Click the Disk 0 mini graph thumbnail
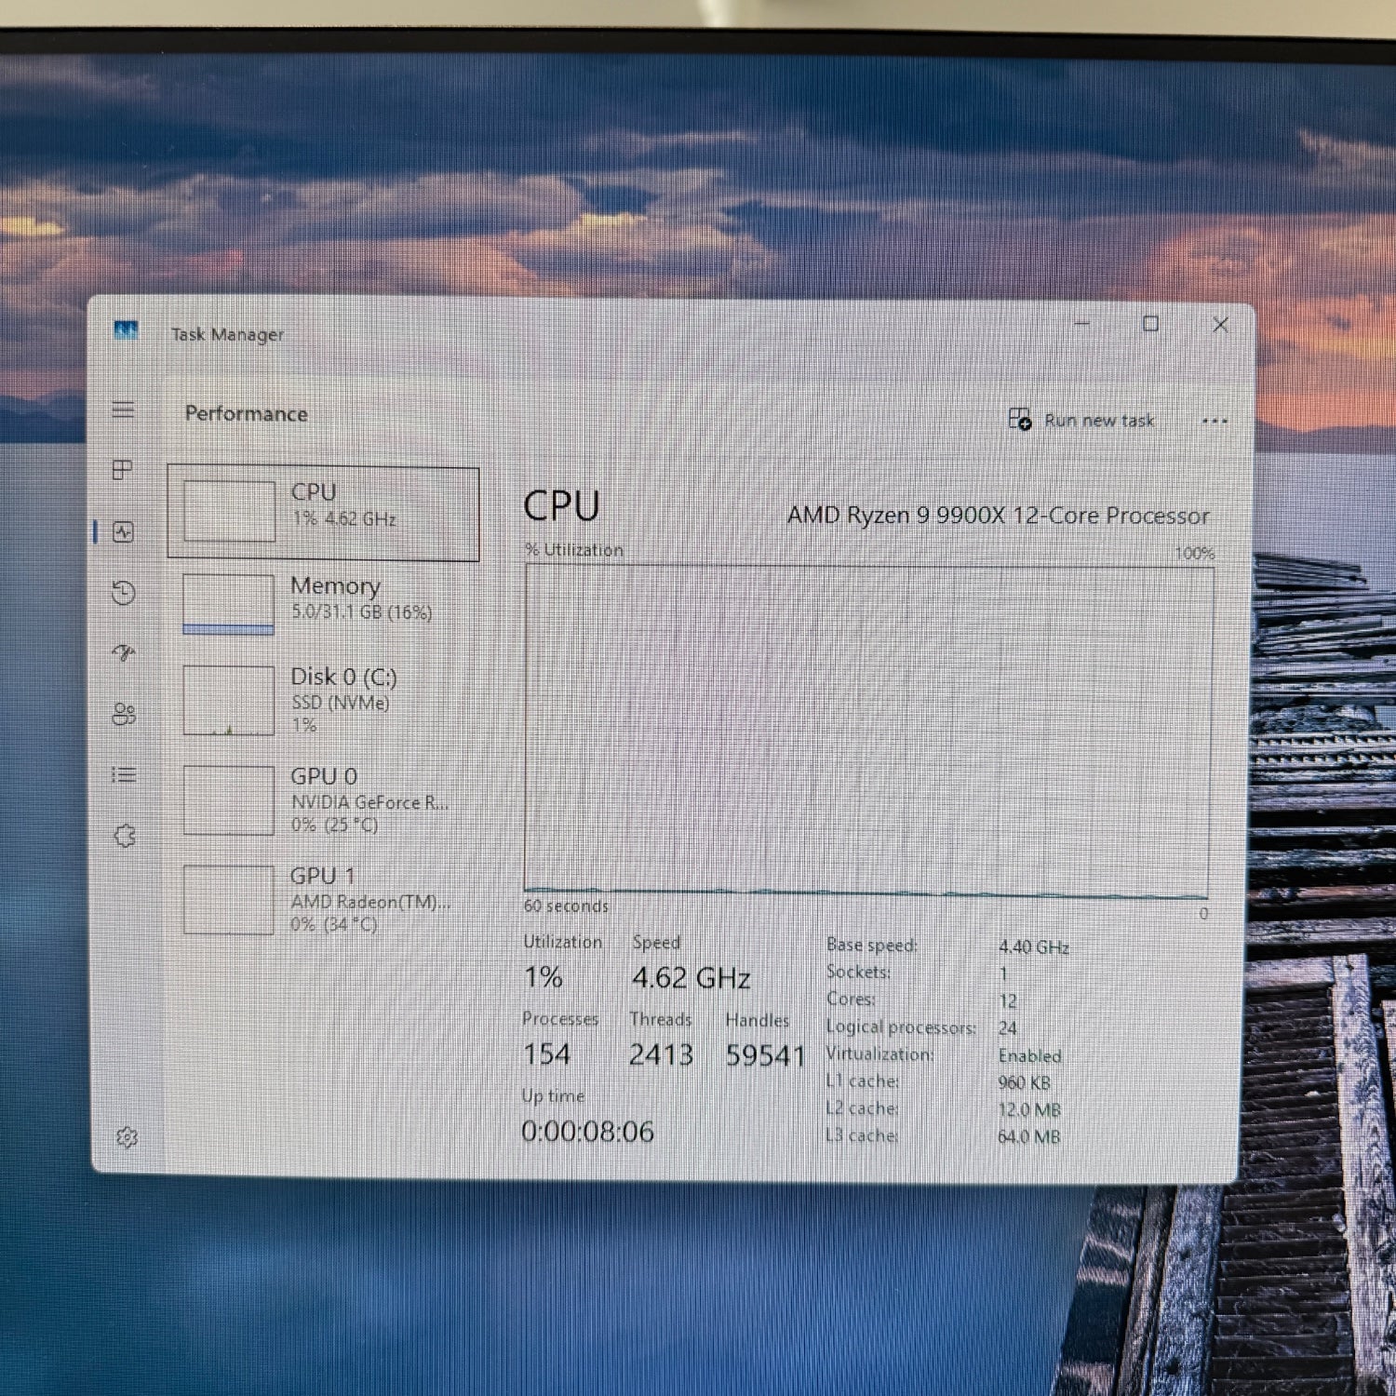 click(x=229, y=700)
